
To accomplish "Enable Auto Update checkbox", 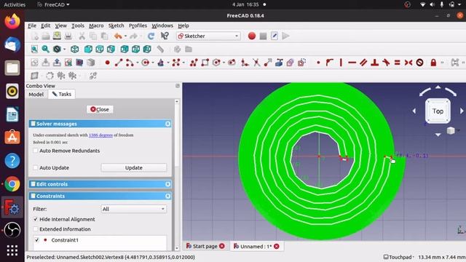I will 36,167.
